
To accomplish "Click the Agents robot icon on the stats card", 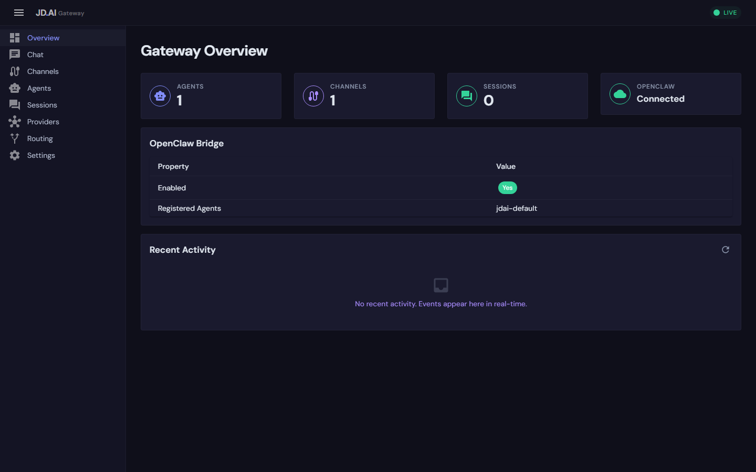I will pos(160,96).
